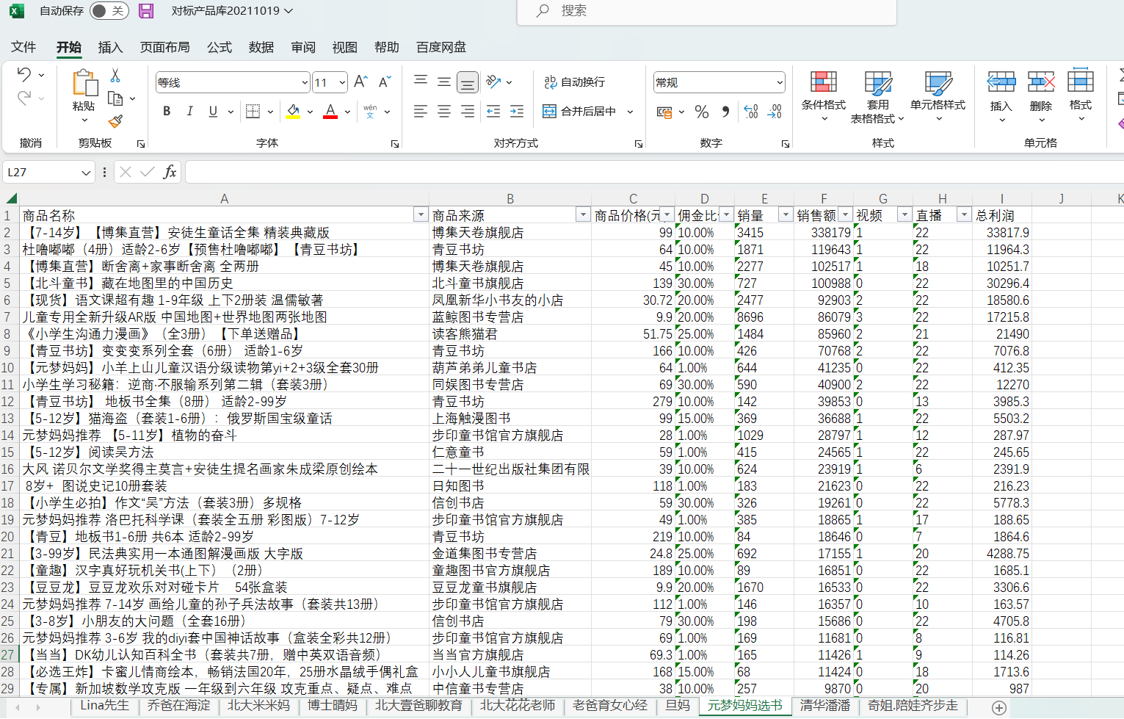Align text right

pyautogui.click(x=467, y=111)
